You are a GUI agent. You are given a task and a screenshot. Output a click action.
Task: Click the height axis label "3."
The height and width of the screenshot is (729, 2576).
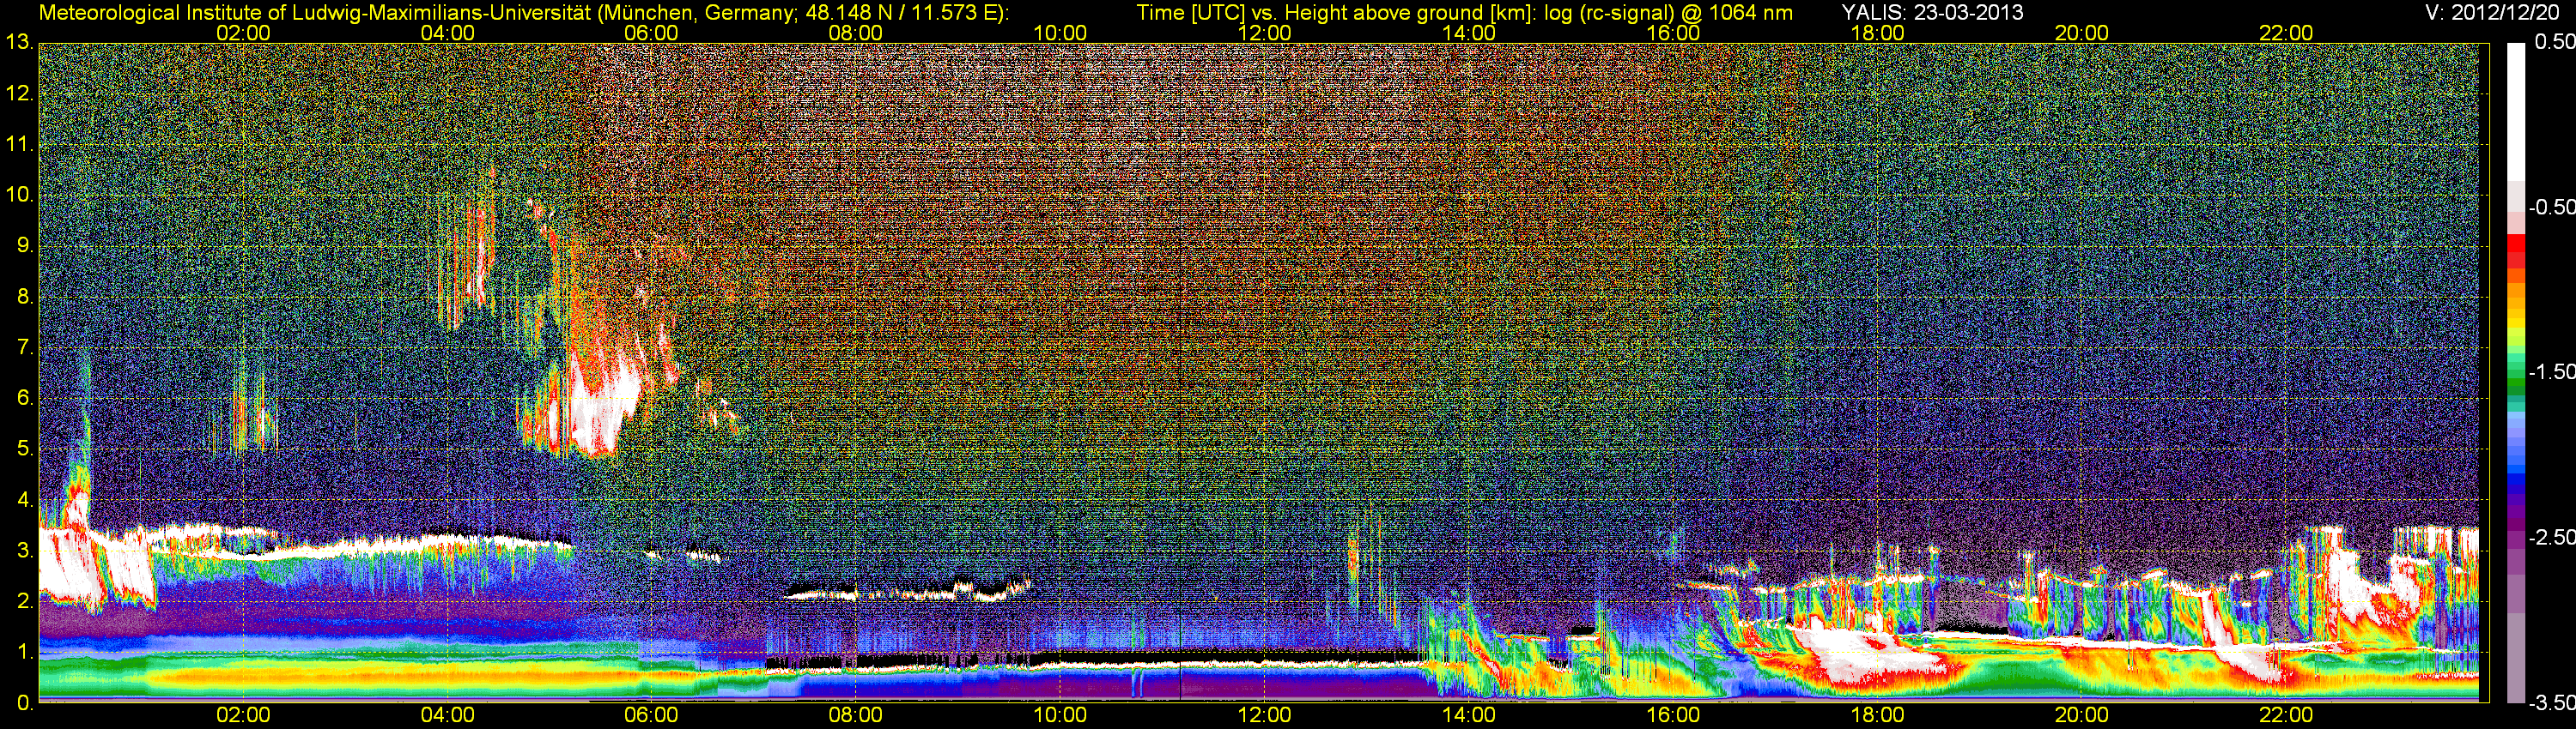tap(25, 551)
